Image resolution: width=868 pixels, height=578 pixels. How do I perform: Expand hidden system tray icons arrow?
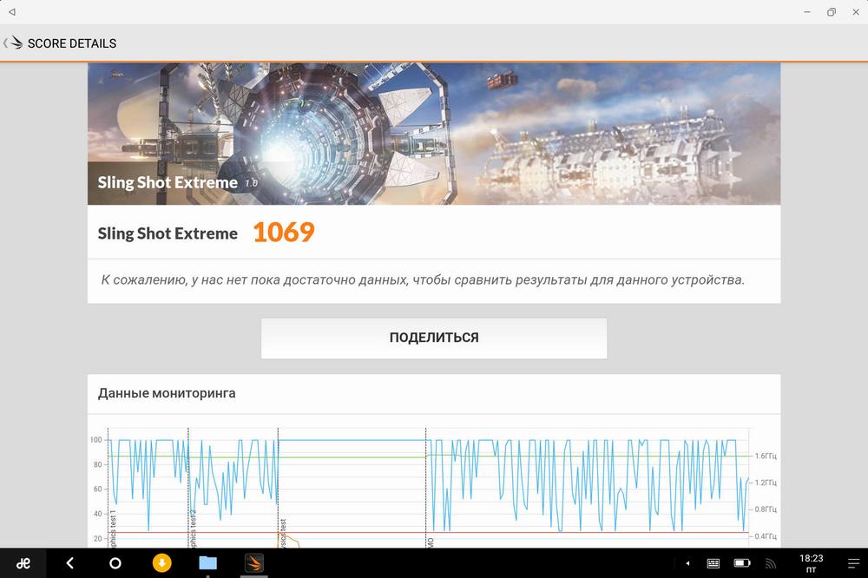687,563
